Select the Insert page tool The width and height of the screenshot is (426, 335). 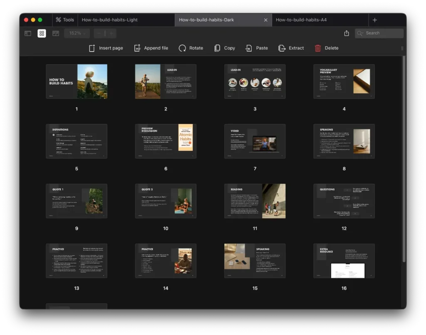pos(106,48)
